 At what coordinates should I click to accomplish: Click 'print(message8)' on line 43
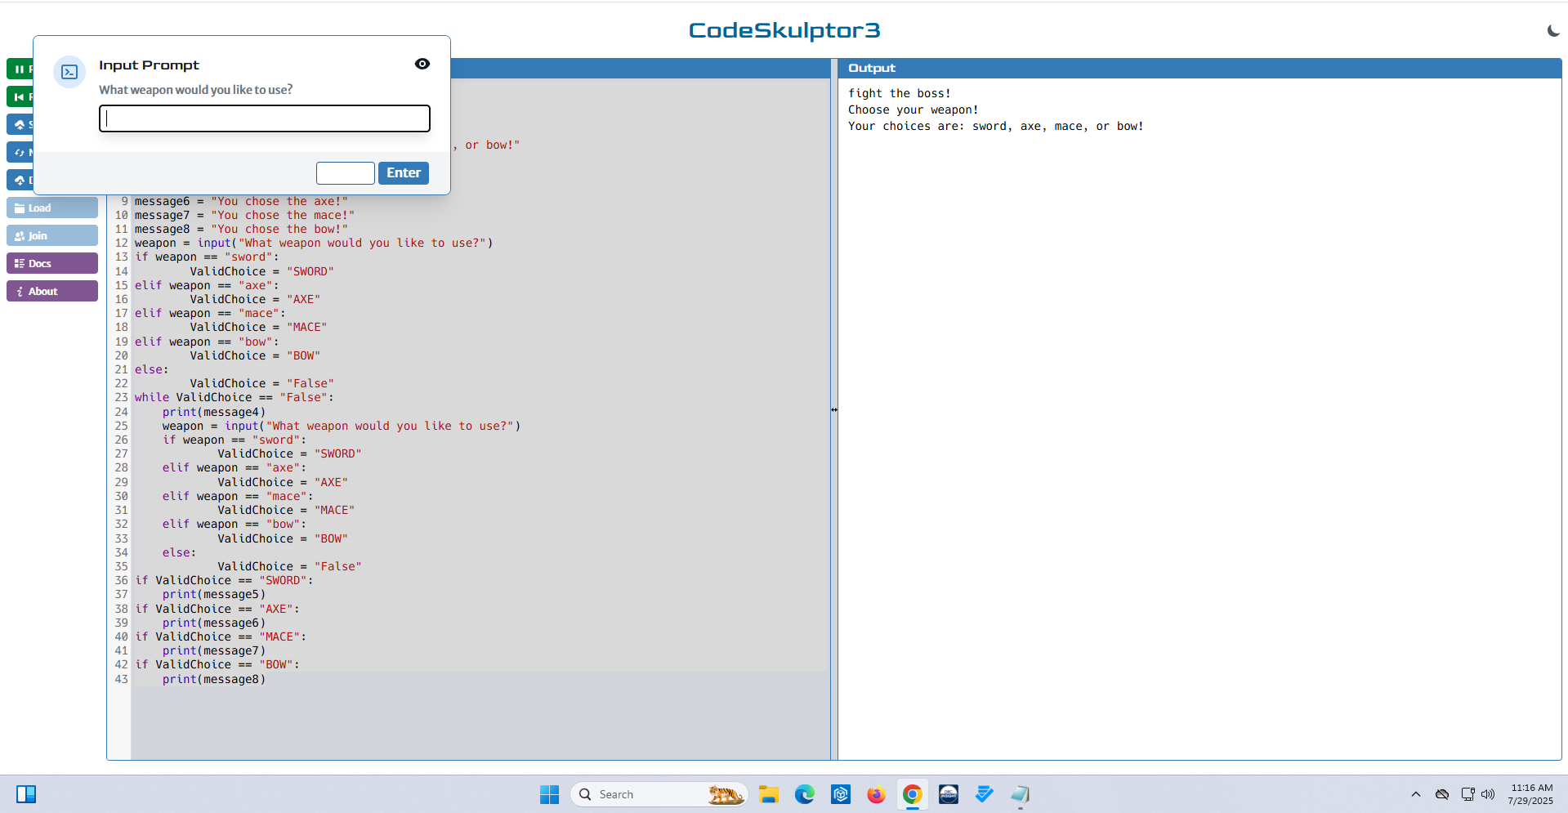(x=214, y=680)
